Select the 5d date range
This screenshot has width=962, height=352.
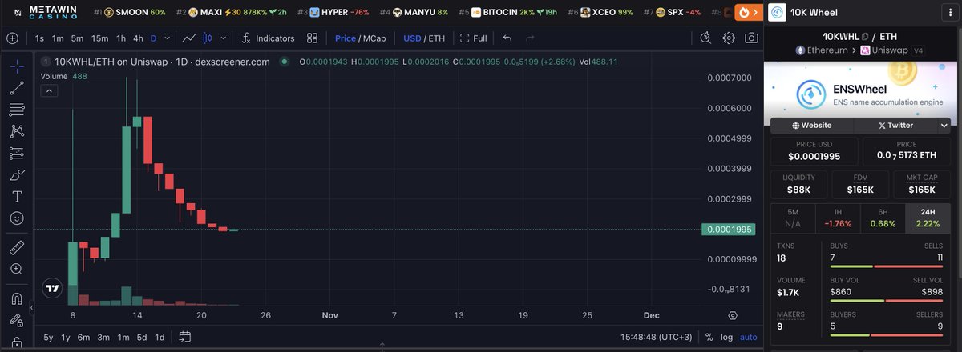click(x=141, y=337)
